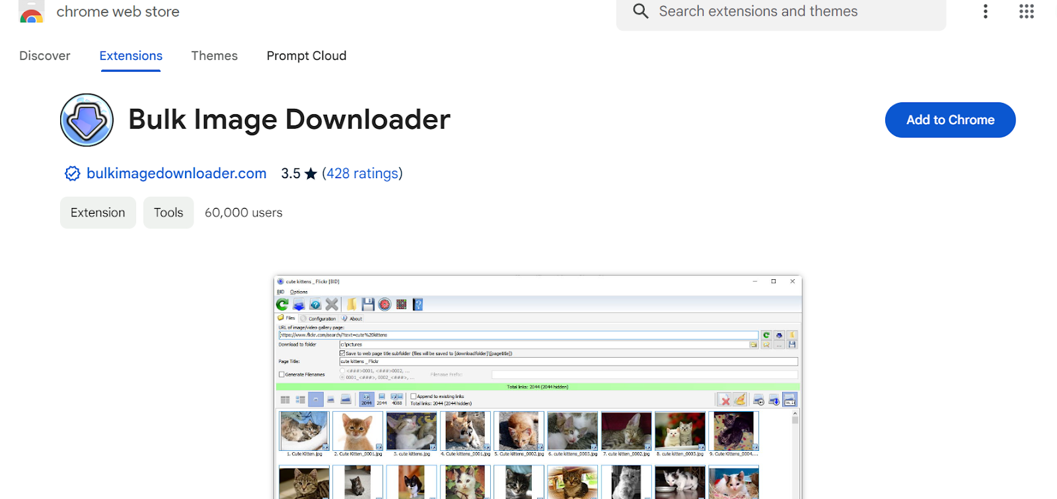Click the gray X cancel icon in BID toolbar
Screen dimensions: 1057x499
point(332,304)
